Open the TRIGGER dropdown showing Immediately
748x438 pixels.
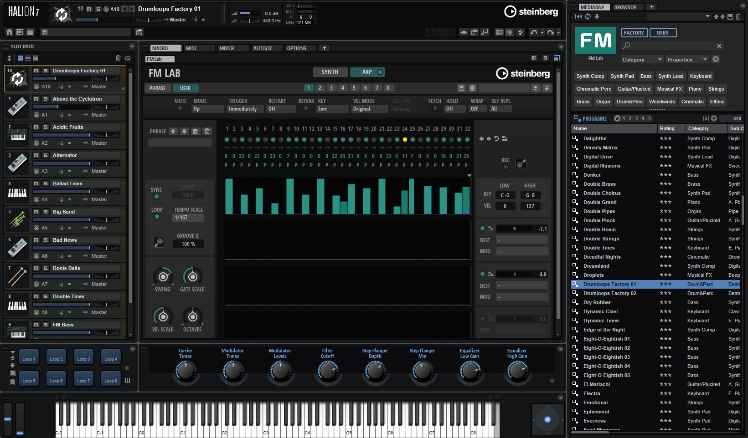click(245, 109)
